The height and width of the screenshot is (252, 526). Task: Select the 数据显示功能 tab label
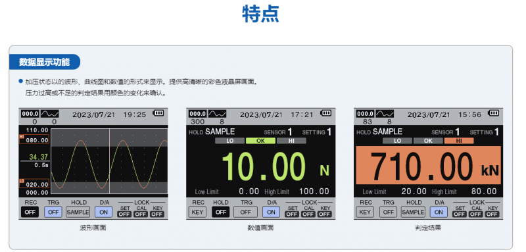point(45,62)
